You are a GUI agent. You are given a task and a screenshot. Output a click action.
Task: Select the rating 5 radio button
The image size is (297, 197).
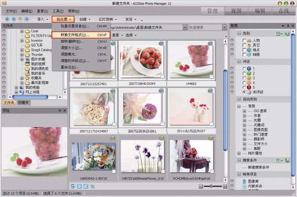pyautogui.click(x=244, y=87)
